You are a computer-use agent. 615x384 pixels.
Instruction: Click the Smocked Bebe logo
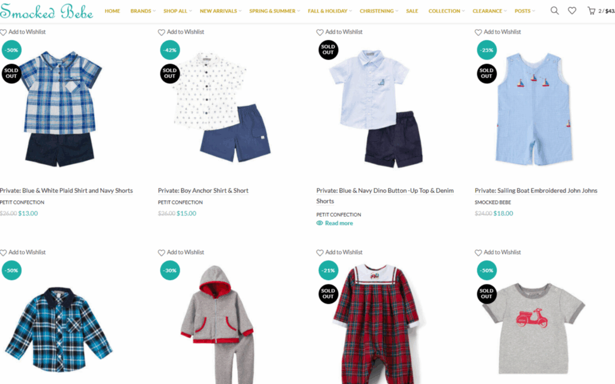click(46, 11)
